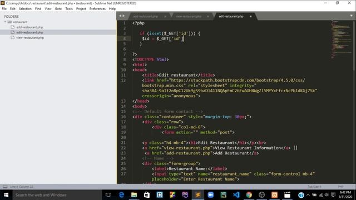Open the Find menu
The height and width of the screenshot is (200, 356).
[x=38, y=9]
